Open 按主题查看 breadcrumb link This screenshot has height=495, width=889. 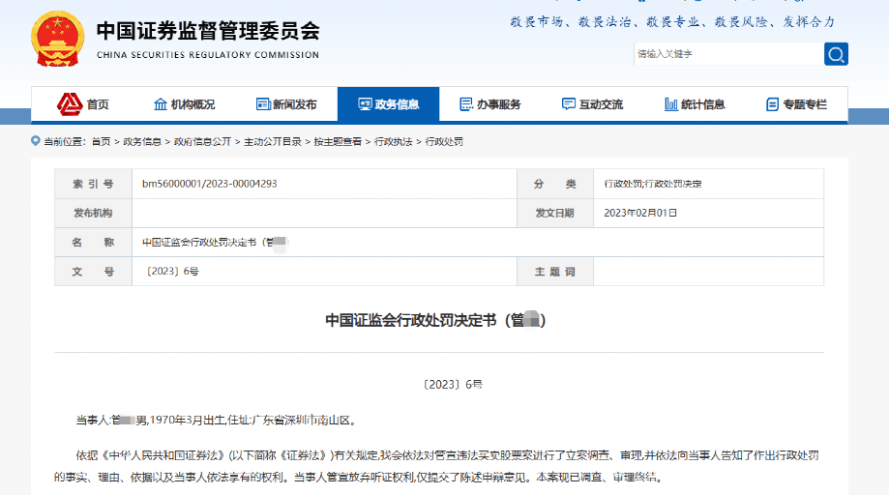pos(338,141)
